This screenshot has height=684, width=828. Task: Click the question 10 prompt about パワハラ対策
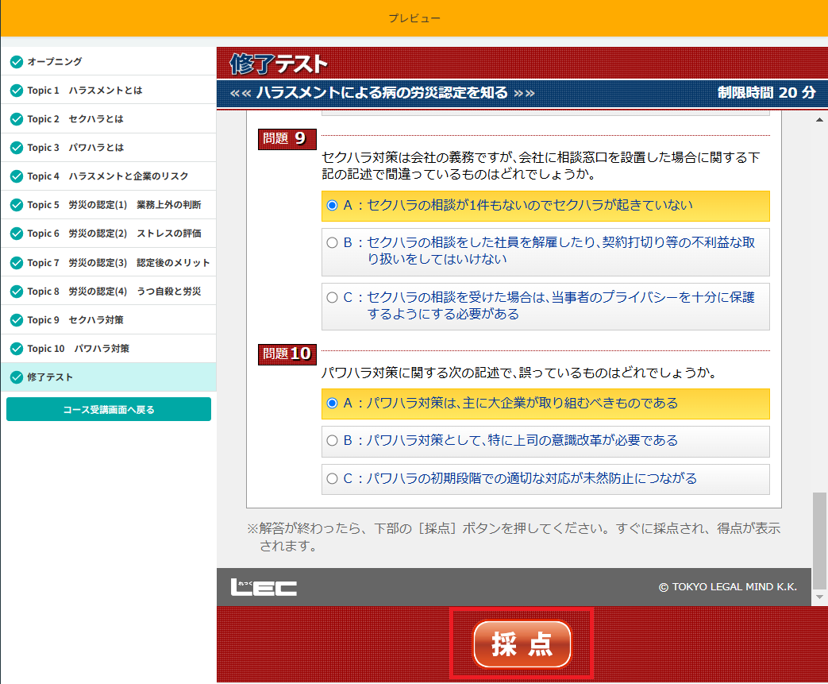pyautogui.click(x=520, y=373)
